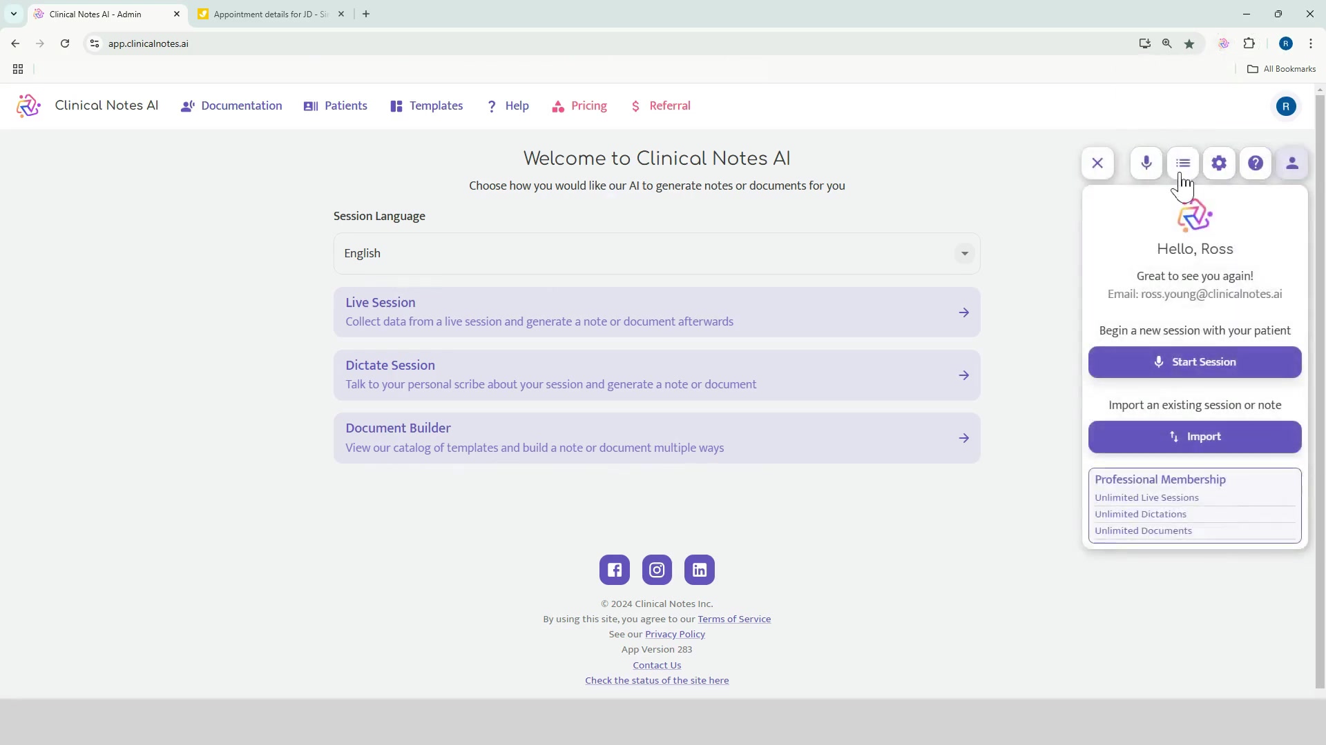Image resolution: width=1326 pixels, height=745 pixels.
Task: Open the Help menu item
Action: click(x=508, y=106)
